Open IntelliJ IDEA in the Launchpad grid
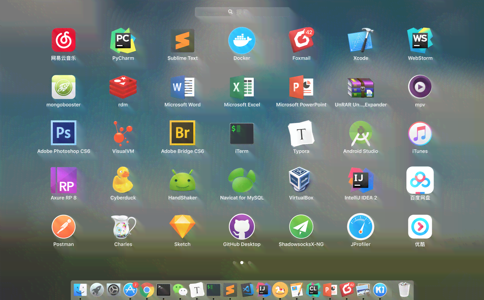484x300 pixels. [361, 180]
